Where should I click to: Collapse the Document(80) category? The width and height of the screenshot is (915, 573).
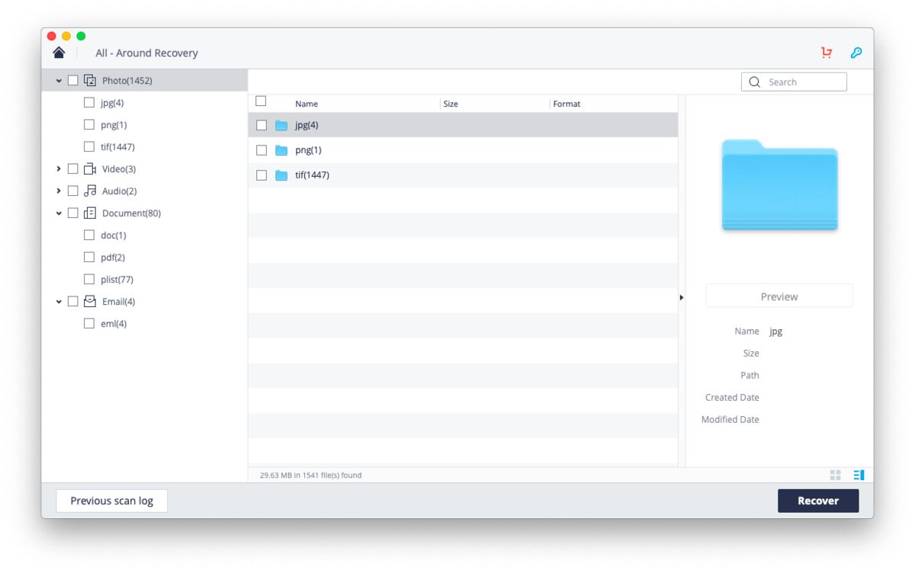click(59, 213)
